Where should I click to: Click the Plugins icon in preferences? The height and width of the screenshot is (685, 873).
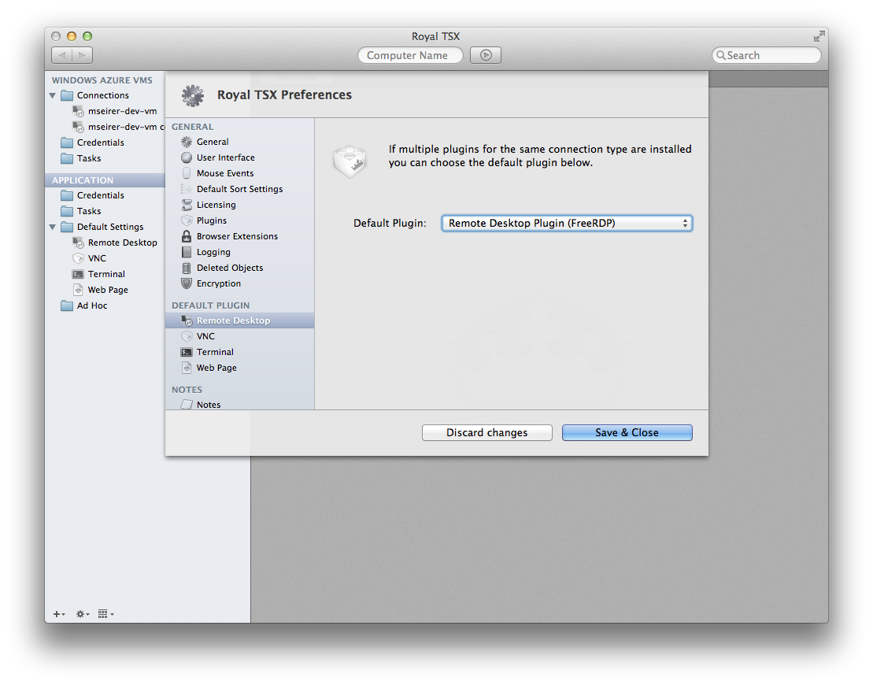tap(187, 220)
